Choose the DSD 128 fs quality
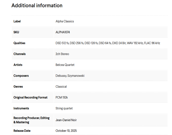This screenshot has height=135, width=172. click(91, 43)
